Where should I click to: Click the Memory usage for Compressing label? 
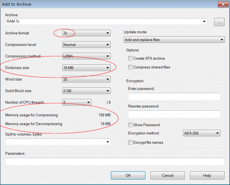(x=32, y=115)
